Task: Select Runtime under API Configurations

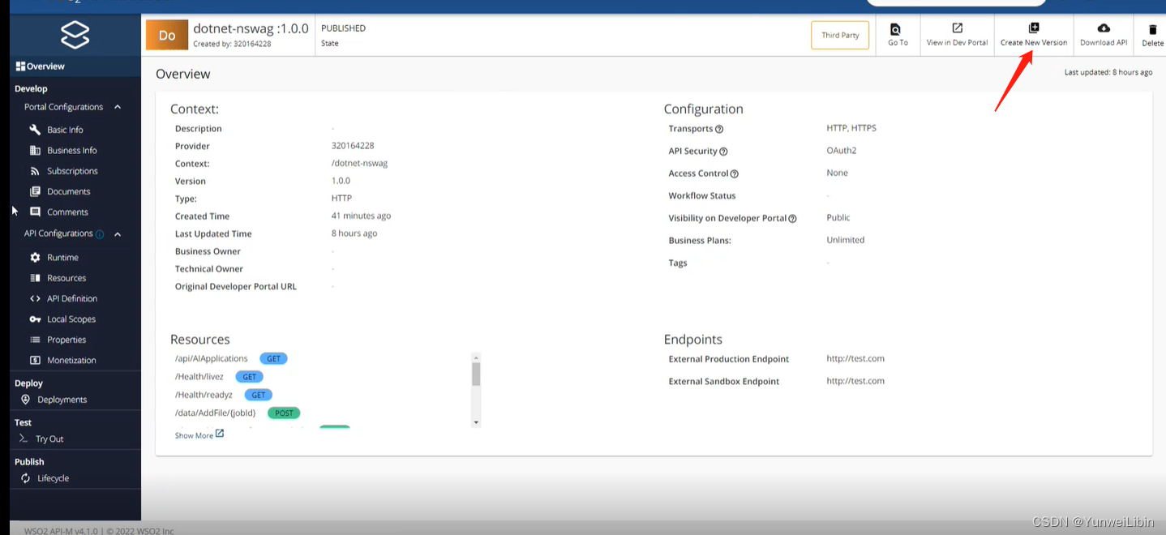Action: 62,257
